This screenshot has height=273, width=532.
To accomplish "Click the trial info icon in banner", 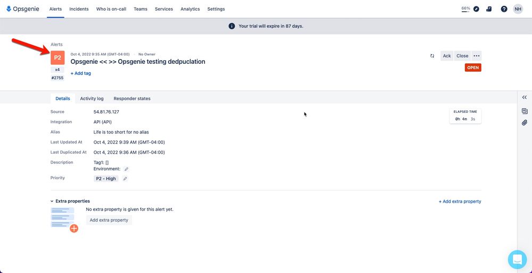I will coord(232,26).
